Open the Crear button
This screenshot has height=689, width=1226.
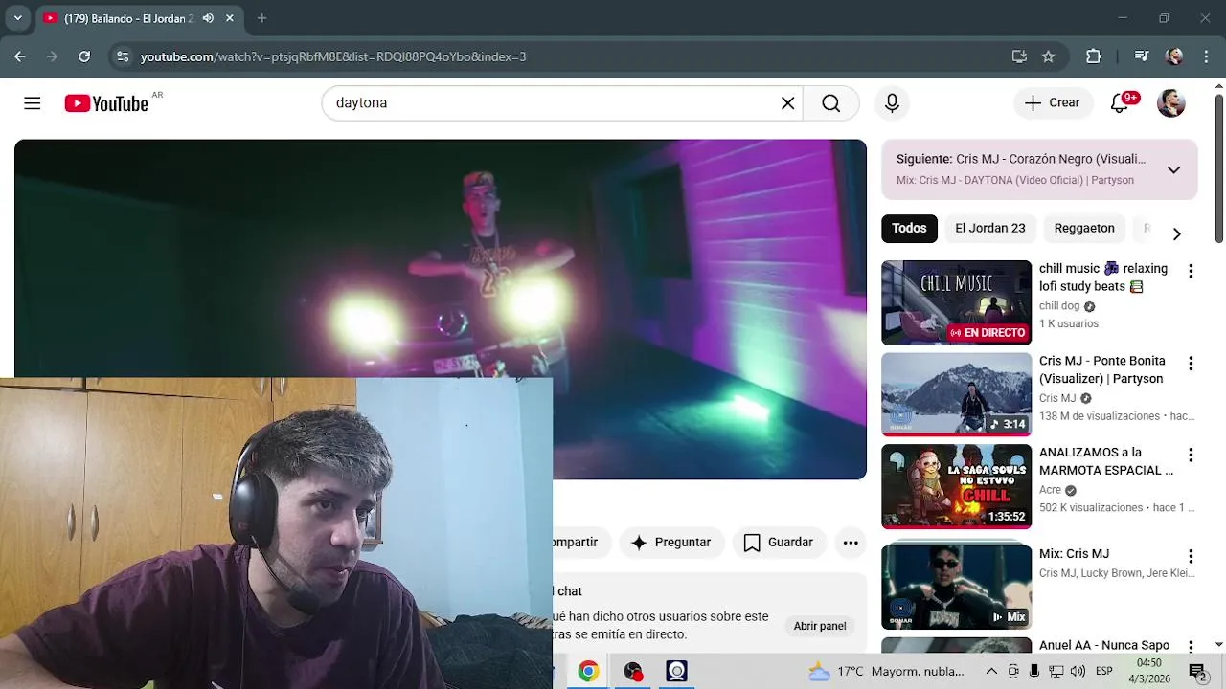pos(1053,103)
